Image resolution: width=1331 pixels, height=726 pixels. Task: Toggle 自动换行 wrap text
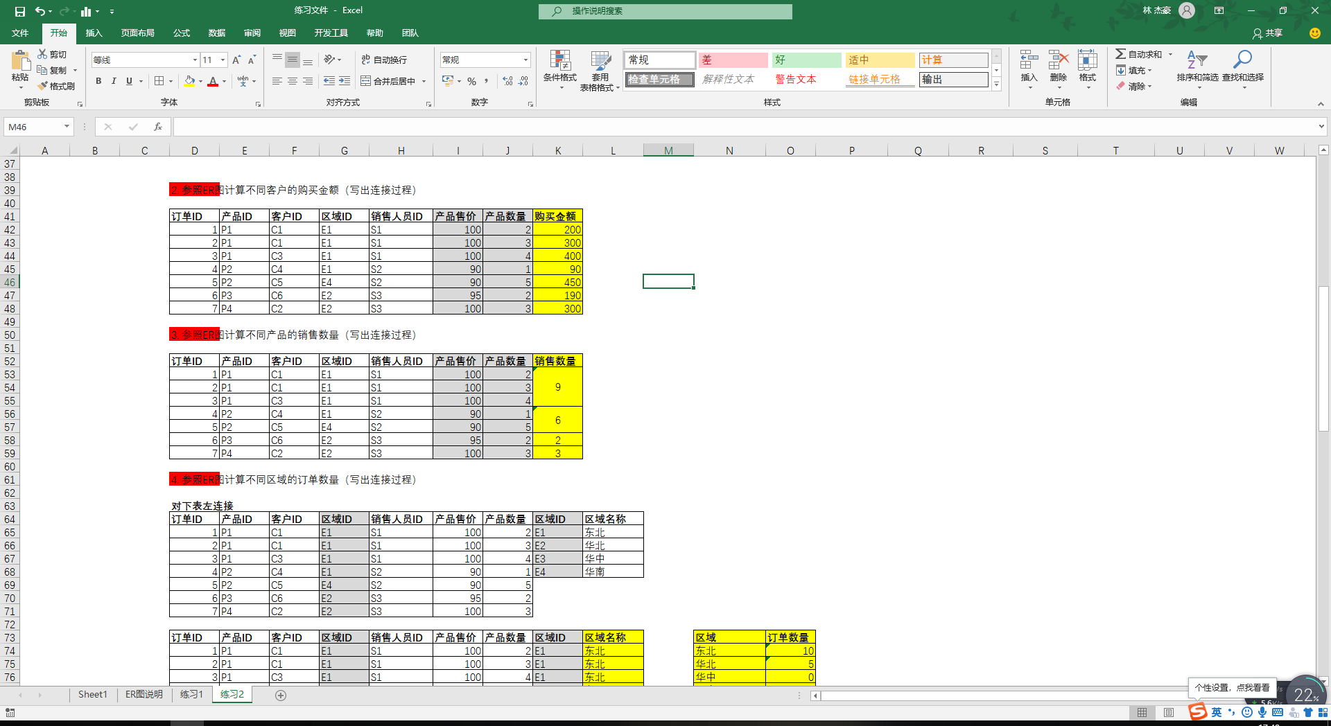point(384,60)
